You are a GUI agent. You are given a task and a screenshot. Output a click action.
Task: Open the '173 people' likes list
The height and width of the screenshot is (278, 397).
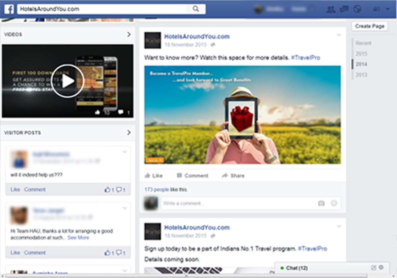coord(157,190)
